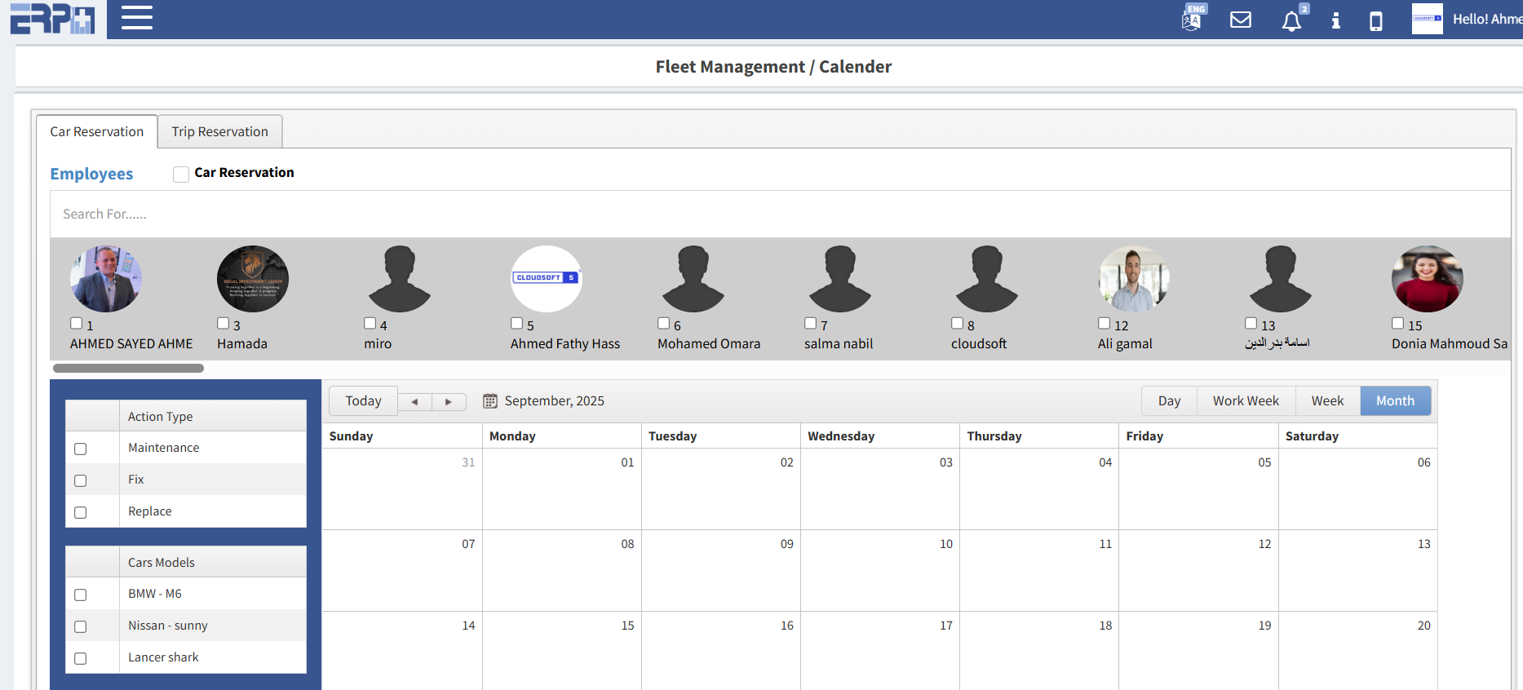Go to previous month arrow
Screen dimensions: 1523x690
click(x=414, y=401)
